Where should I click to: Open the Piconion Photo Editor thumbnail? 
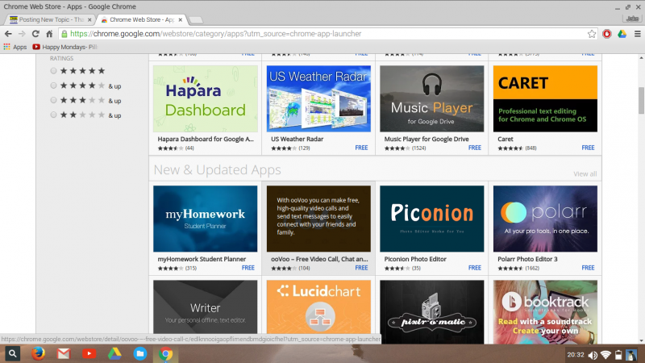[432, 219]
